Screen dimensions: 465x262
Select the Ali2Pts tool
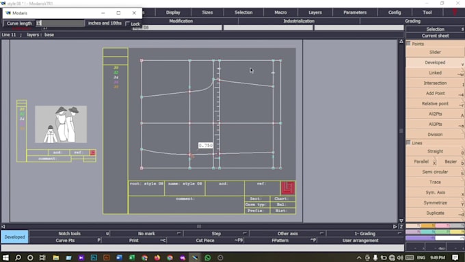(x=435, y=114)
